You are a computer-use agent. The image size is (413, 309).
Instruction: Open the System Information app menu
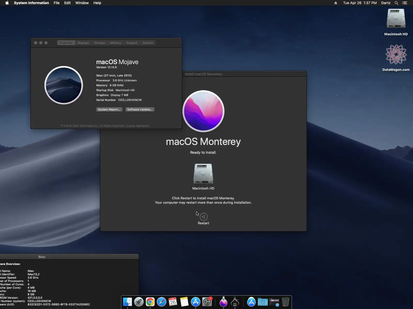[x=31, y=3]
